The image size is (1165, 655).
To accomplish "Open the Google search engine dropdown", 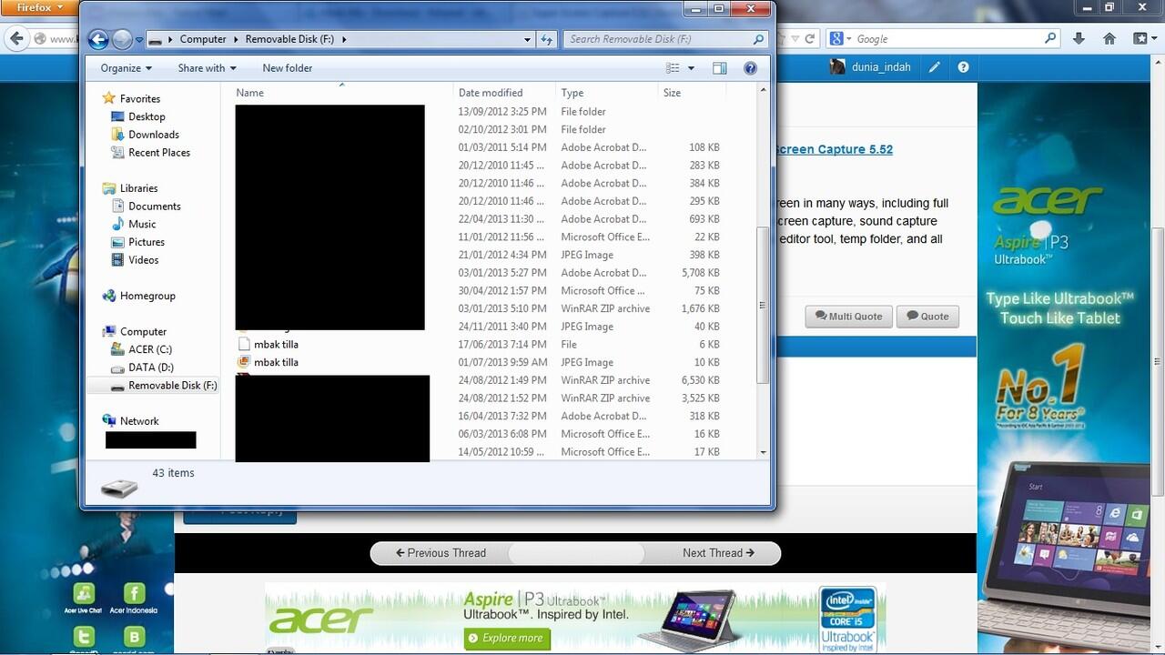I will click(840, 39).
